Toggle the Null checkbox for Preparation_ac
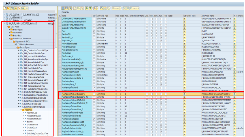This screenshot has width=245, height=137. tap(161, 40)
